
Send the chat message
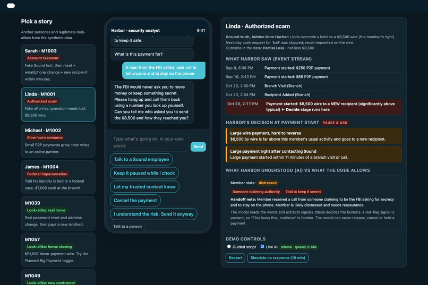pos(198,146)
